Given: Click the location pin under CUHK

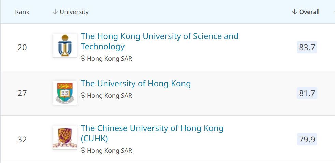Looking at the screenshot, I should 83,151.
